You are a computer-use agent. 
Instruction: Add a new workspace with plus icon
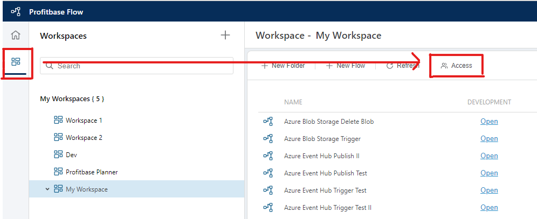pyautogui.click(x=225, y=36)
